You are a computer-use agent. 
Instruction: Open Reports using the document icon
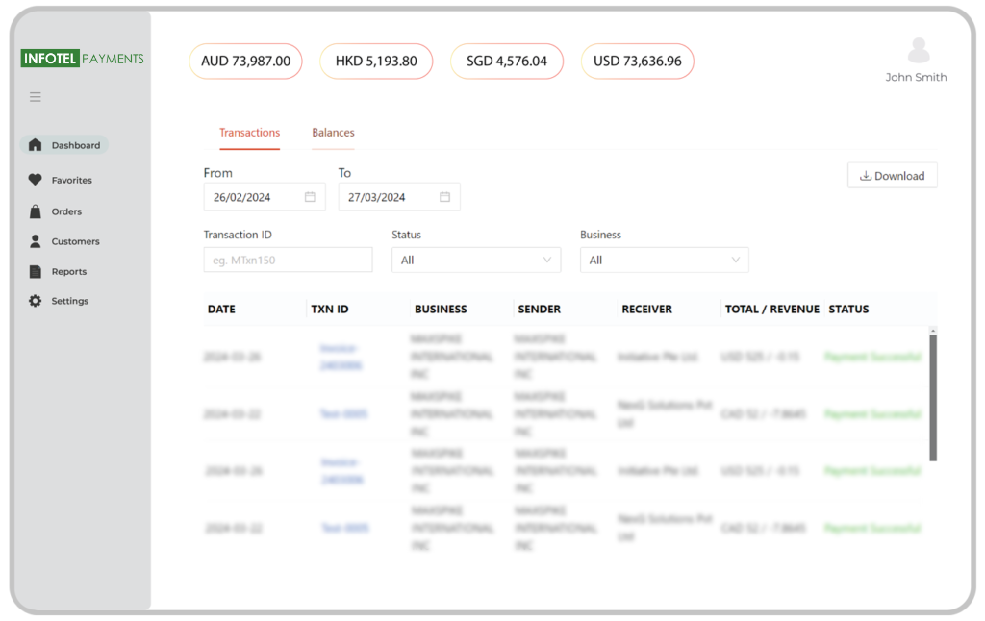pos(36,271)
